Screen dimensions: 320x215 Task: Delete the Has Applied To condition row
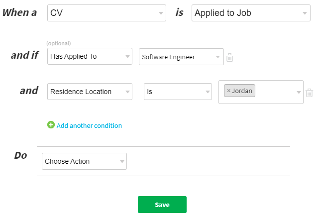point(229,57)
